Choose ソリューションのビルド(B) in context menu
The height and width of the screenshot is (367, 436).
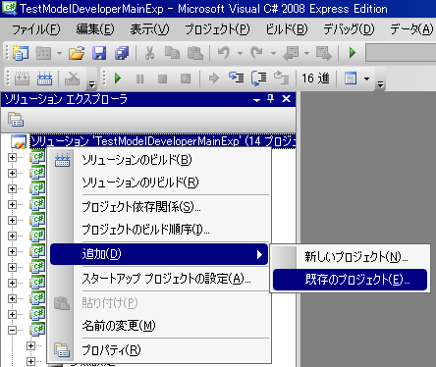pos(160,160)
